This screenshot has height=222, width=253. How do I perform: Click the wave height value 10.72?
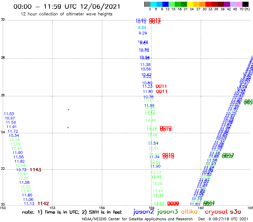click(x=21, y=170)
